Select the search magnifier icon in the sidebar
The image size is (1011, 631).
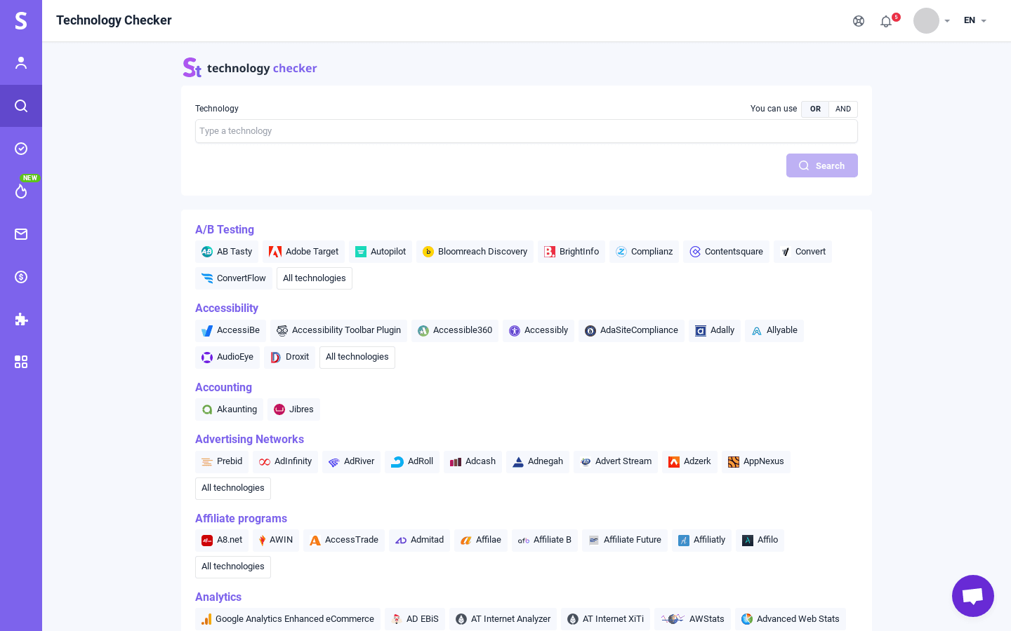(x=21, y=106)
